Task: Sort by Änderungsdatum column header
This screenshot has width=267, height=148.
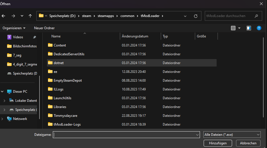Action: [x=135, y=36]
